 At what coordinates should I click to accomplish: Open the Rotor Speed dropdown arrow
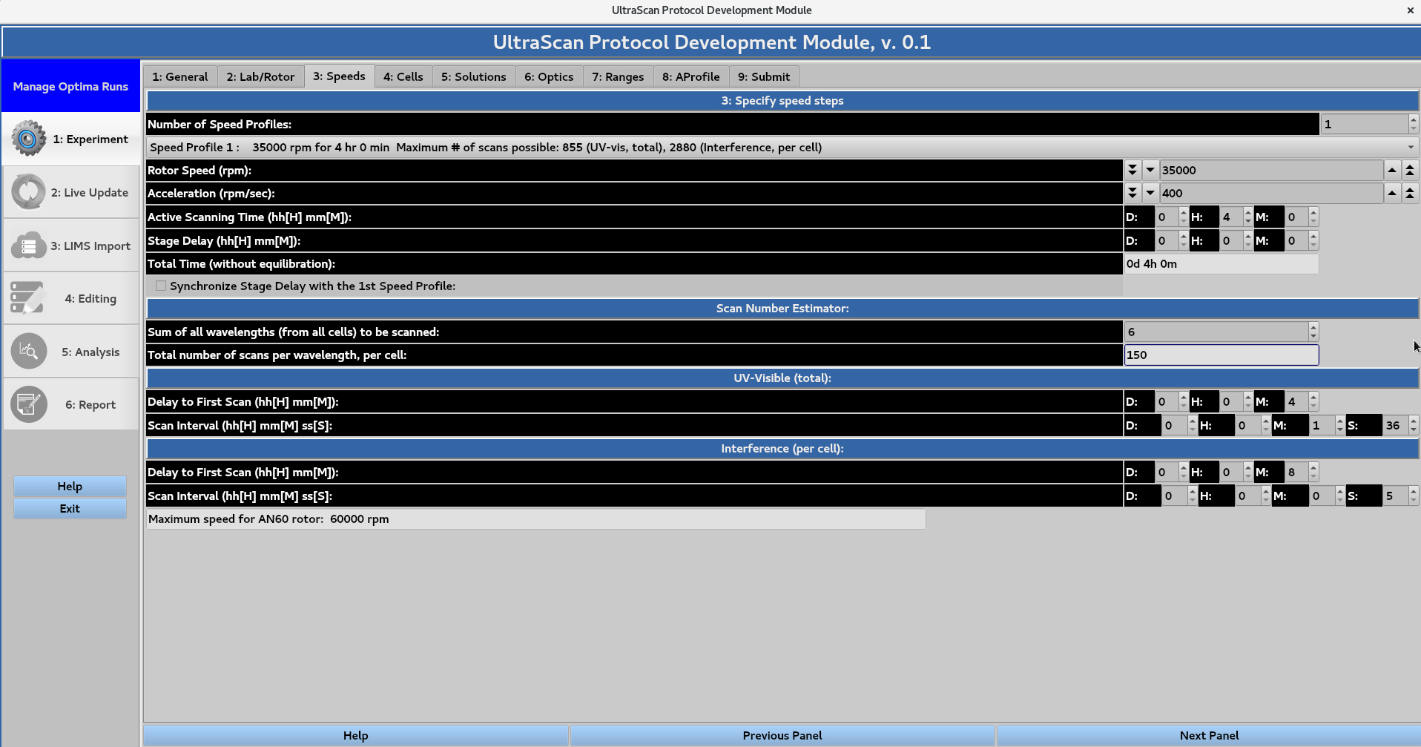click(x=1150, y=170)
